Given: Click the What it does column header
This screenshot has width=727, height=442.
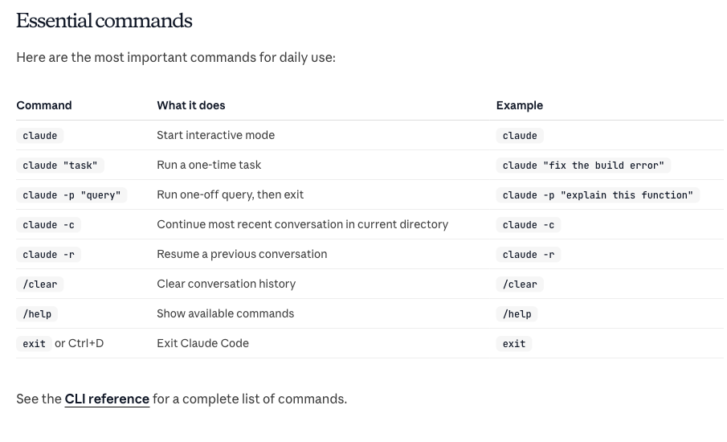Looking at the screenshot, I should tap(191, 105).
